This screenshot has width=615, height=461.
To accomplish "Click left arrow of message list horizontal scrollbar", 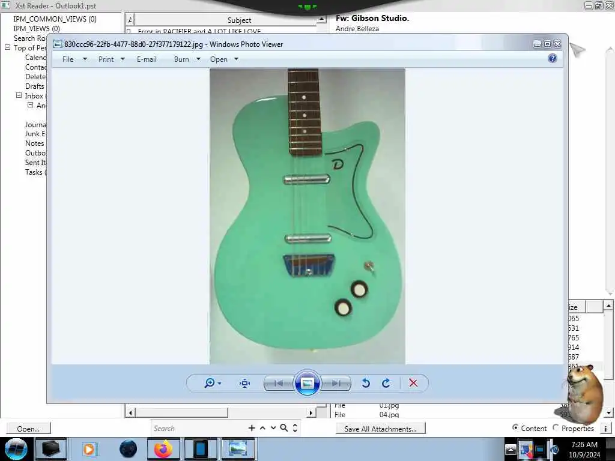I will click(130, 412).
